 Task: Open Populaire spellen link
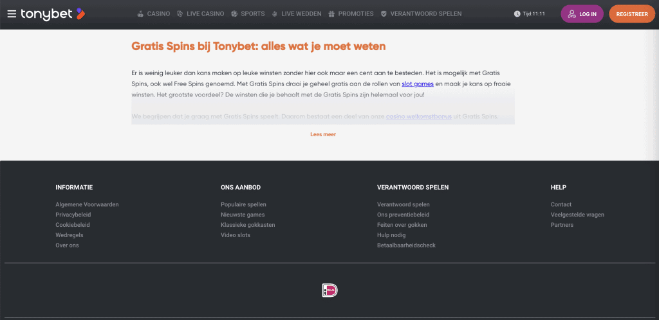point(244,205)
